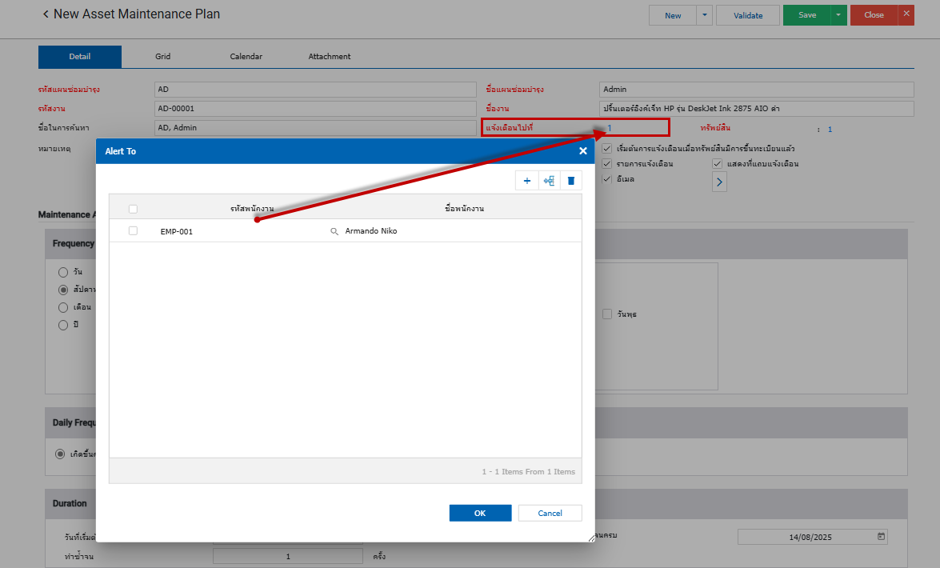Uncheck the อีเมล checkbox
The height and width of the screenshot is (568, 940).
point(607,179)
